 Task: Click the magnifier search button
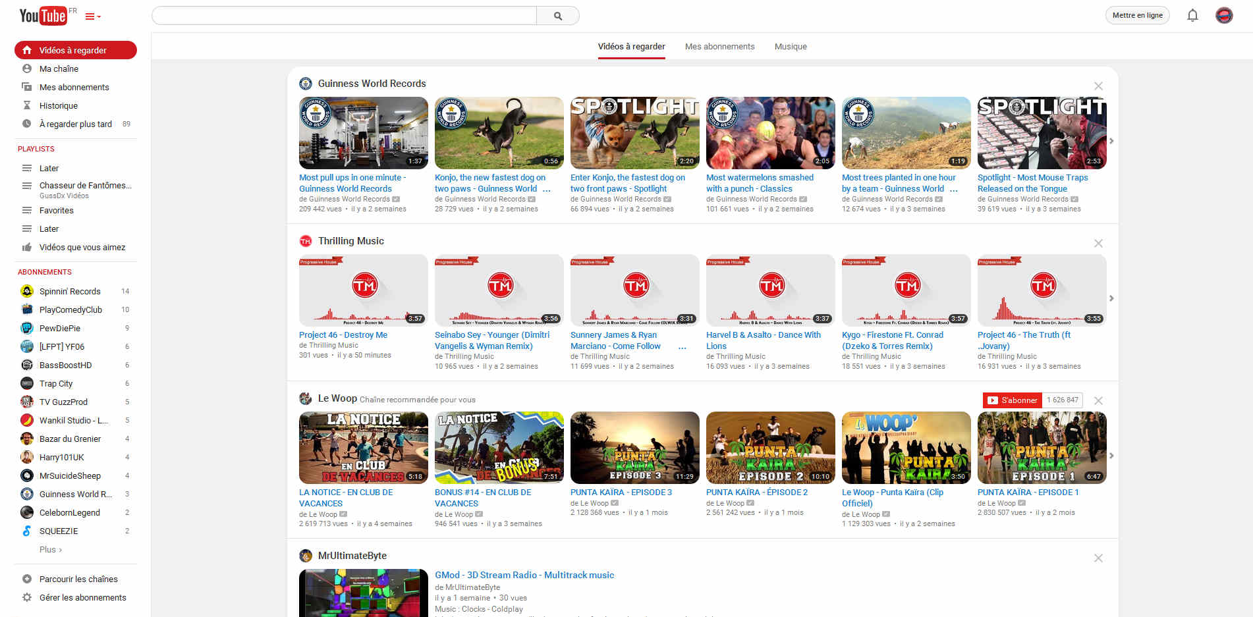[x=558, y=16]
